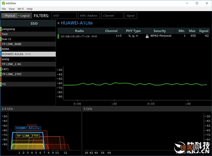
Task: Select the yangyang network
Action: pos(28,29)
